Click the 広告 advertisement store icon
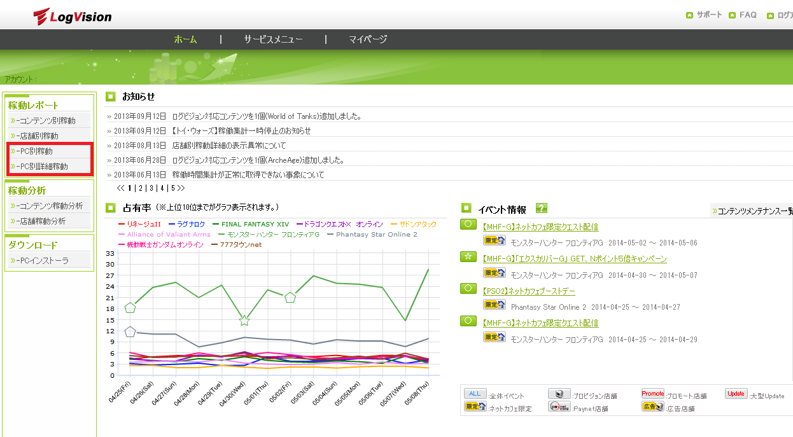 (652, 407)
